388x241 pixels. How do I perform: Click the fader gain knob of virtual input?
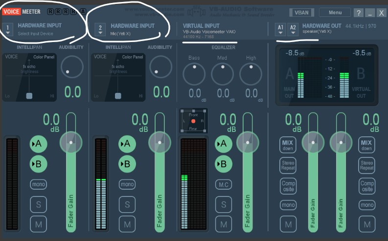[248, 142]
